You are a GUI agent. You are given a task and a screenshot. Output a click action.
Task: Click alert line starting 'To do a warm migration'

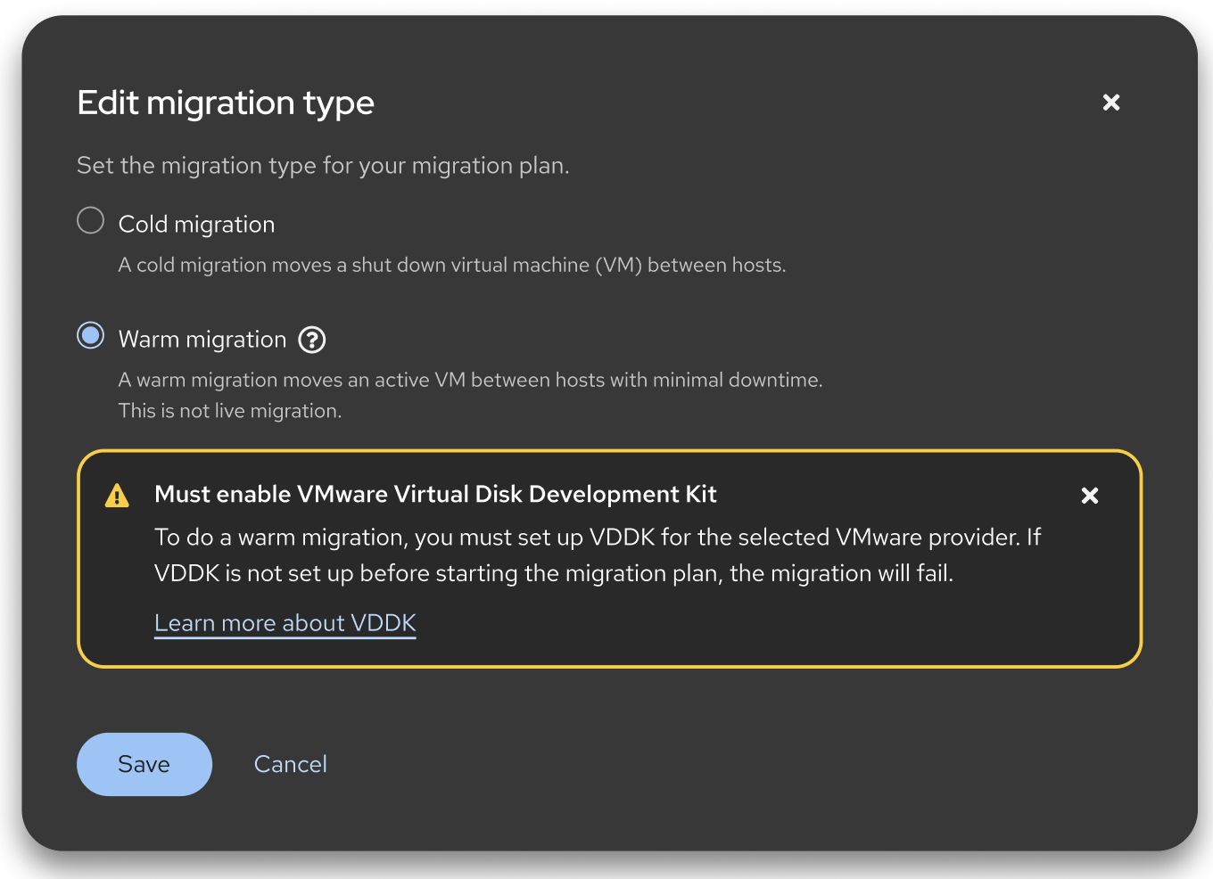[x=597, y=538]
